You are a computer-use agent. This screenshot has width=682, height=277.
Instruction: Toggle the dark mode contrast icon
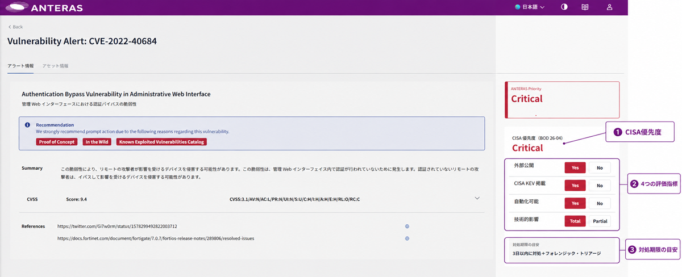click(x=564, y=7)
